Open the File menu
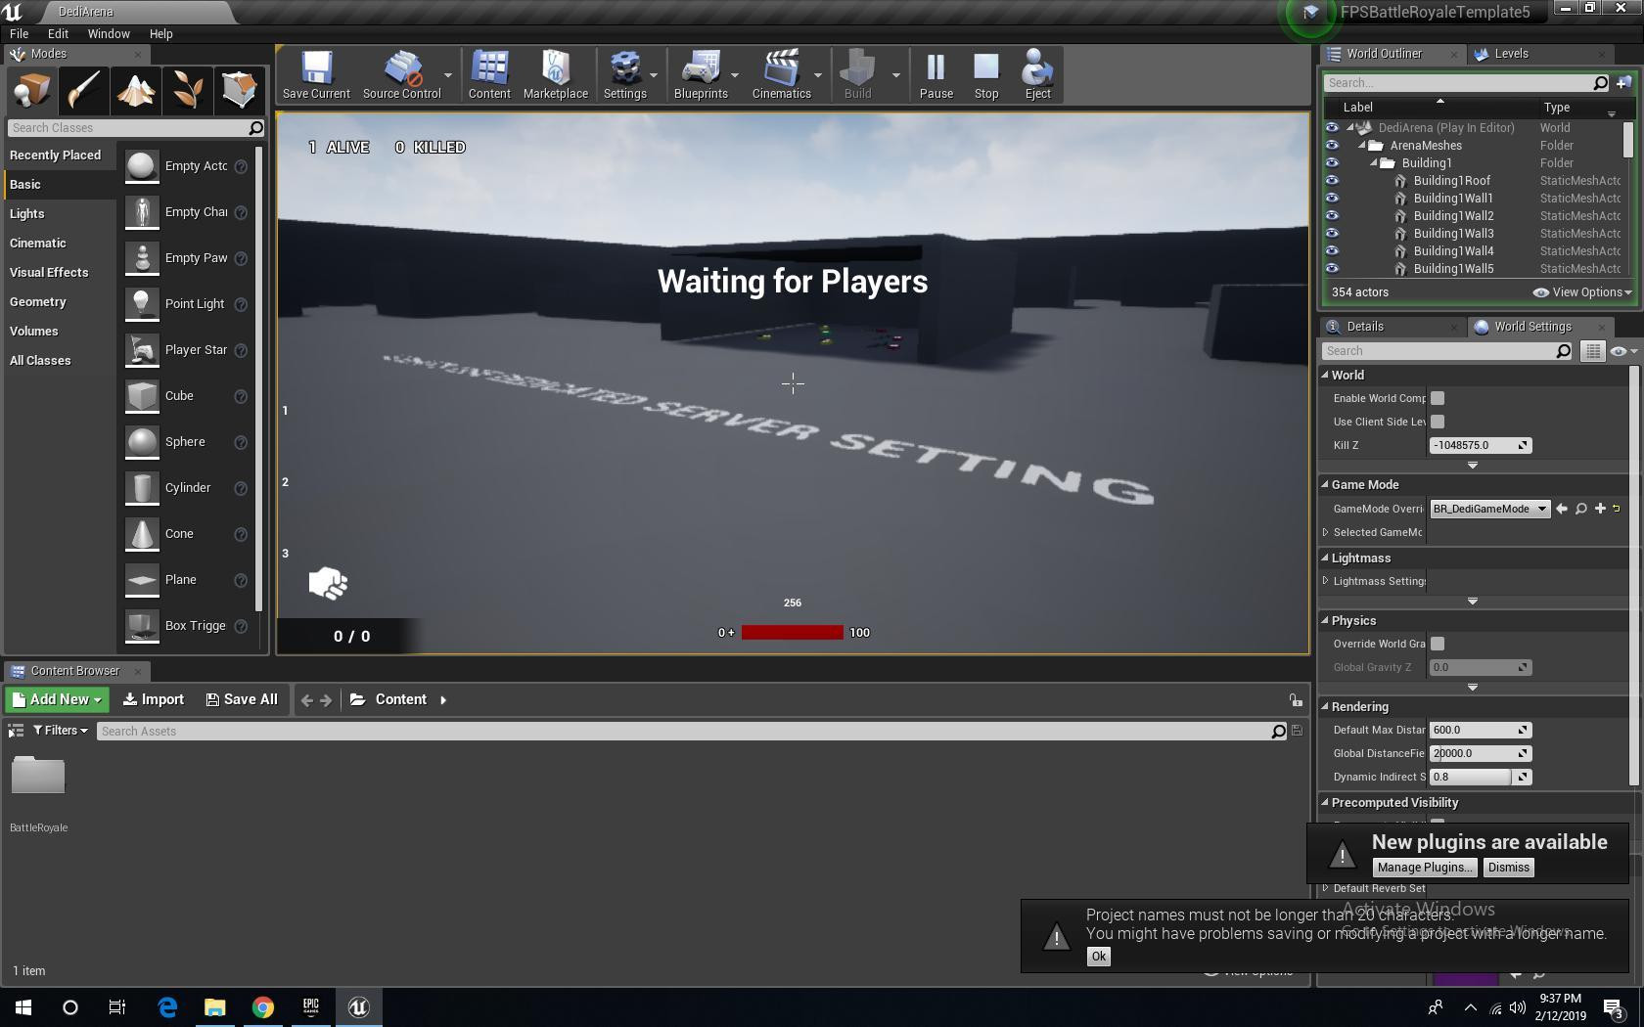The image size is (1644, 1027). [19, 33]
